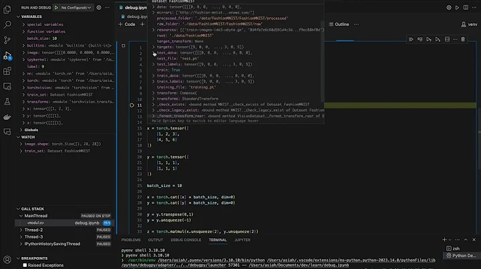The image size is (481, 269).
Task: Stop cell execution with the square button
Action: tap(124, 45)
